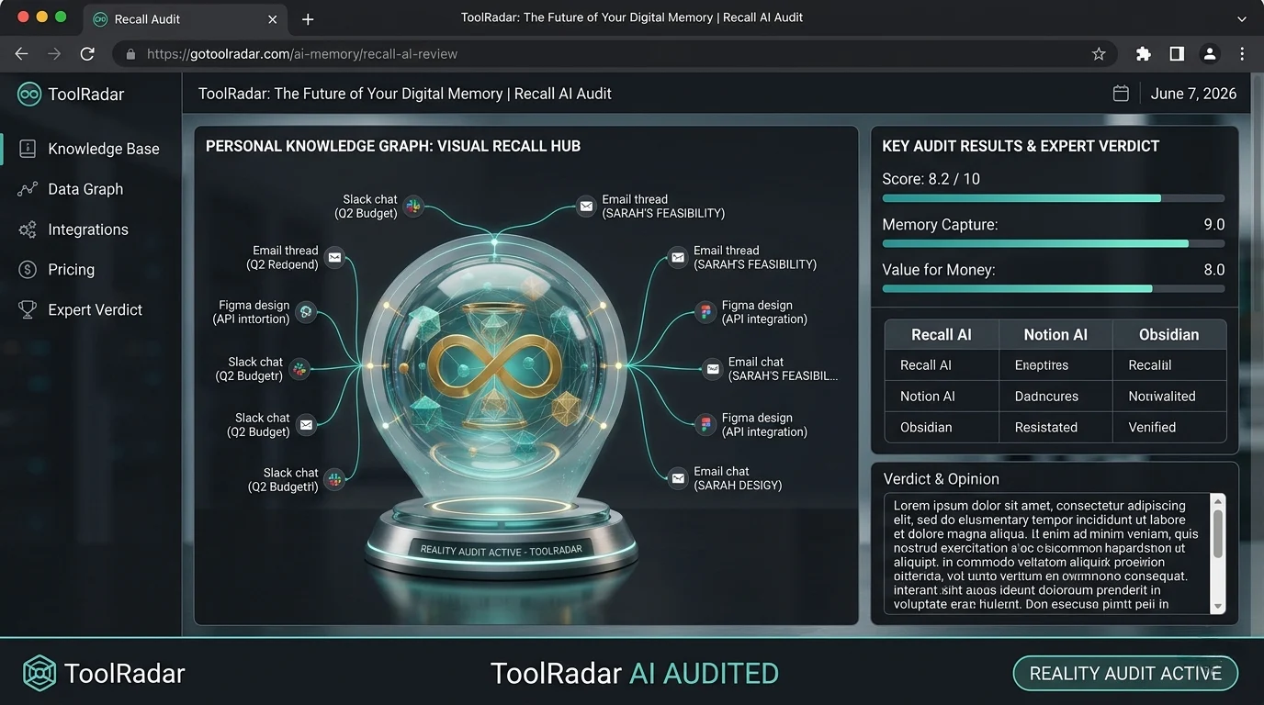Go back with the browser back arrow
The height and width of the screenshot is (705, 1264).
point(21,54)
